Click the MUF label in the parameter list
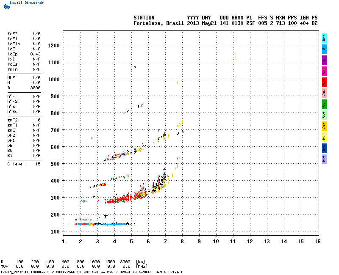 click(x=11, y=78)
